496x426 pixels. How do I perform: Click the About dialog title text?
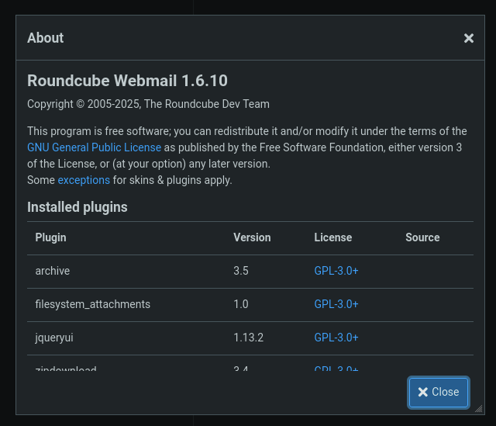[45, 38]
